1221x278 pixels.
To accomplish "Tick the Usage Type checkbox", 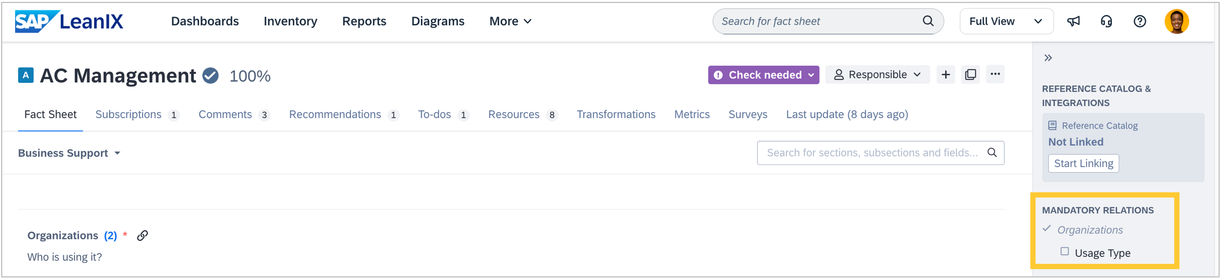I will tap(1065, 251).
